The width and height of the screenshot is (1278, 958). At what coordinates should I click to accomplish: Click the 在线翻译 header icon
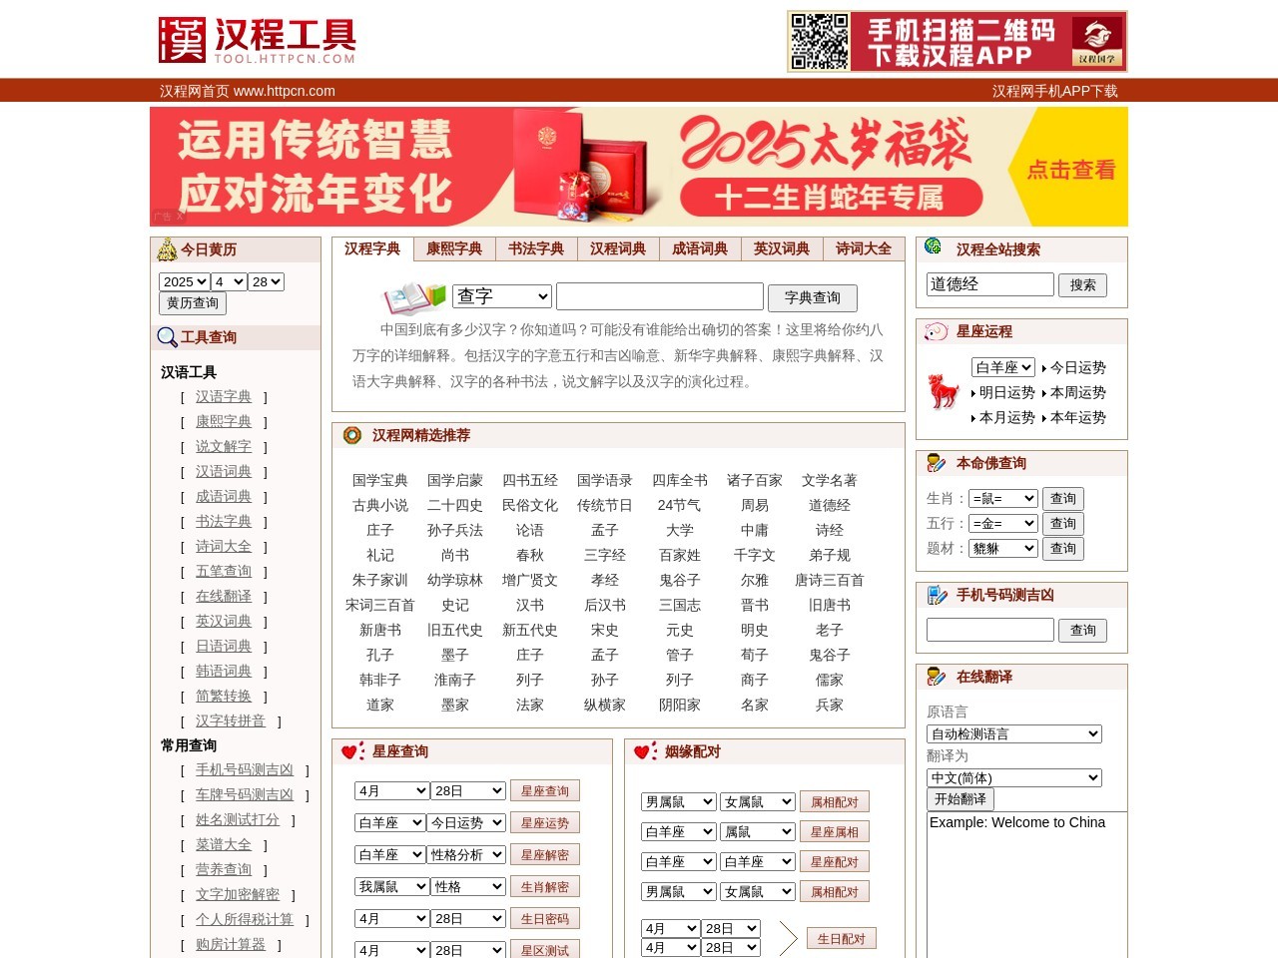pyautogui.click(x=936, y=677)
